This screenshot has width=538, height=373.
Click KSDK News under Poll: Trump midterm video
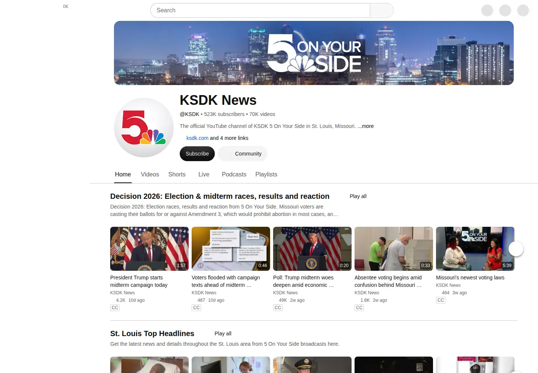tap(285, 293)
